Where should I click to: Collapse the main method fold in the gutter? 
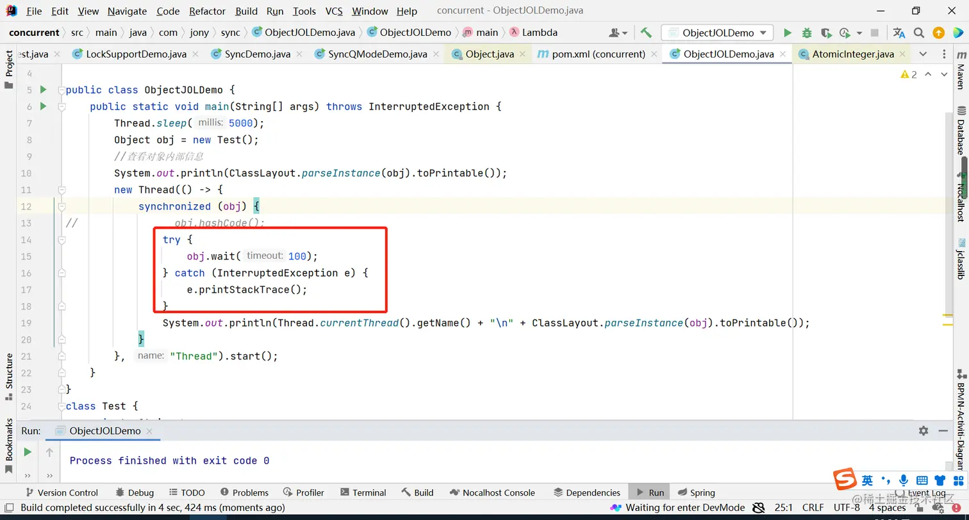coord(62,106)
